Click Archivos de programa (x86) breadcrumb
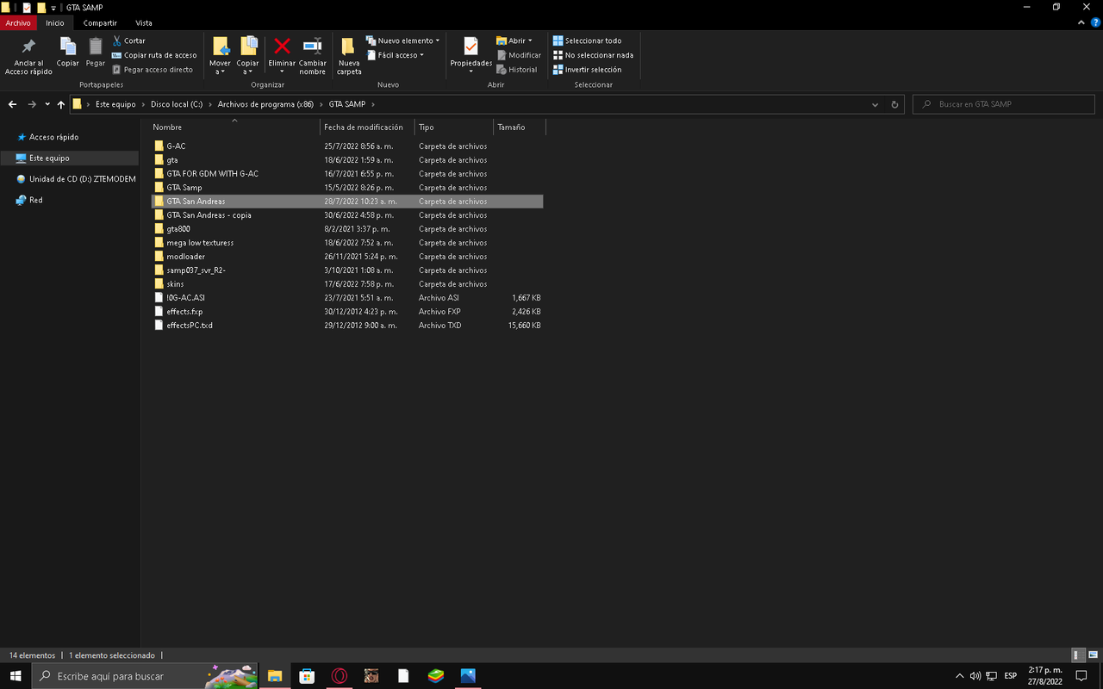This screenshot has width=1103, height=689. [x=265, y=104]
